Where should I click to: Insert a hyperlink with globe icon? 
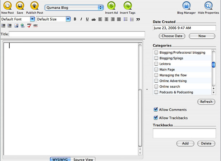point(23,25)
